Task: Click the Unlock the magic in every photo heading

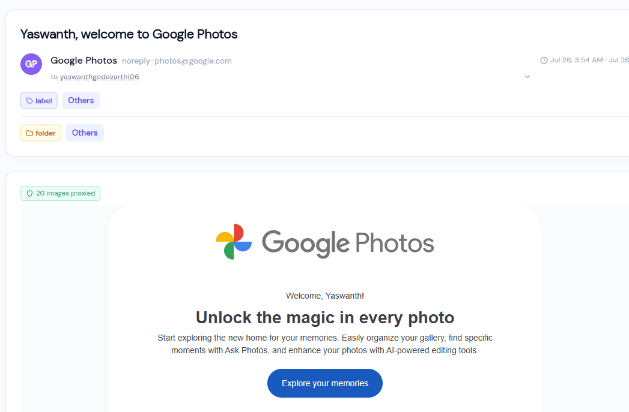Action: 325,317
